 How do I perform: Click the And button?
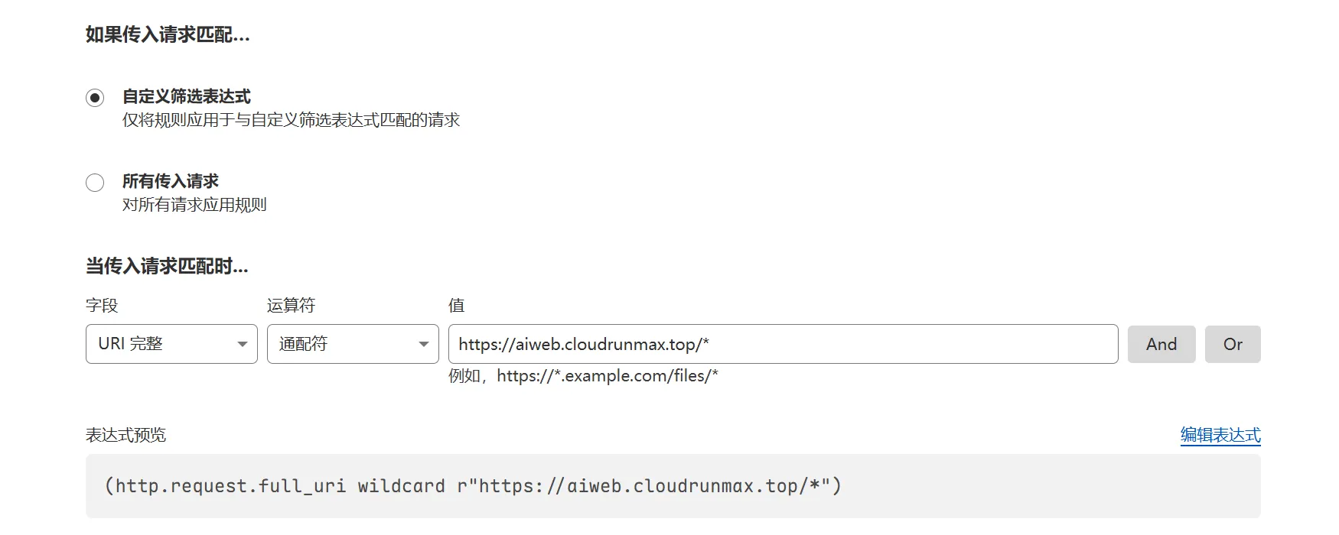coord(1161,344)
